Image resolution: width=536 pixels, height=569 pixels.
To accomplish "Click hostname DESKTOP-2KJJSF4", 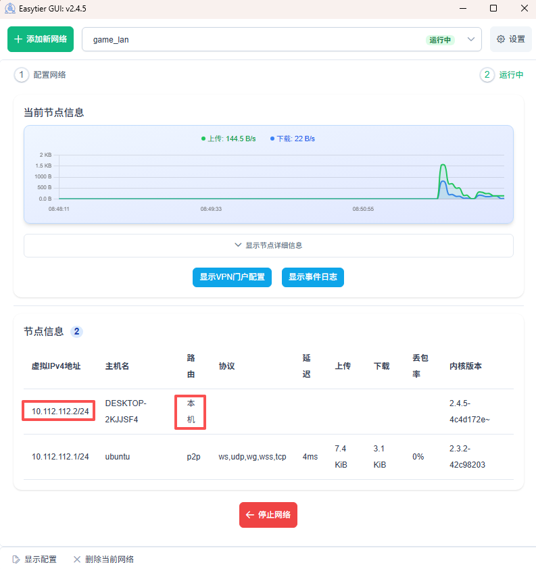I will 126,412.
